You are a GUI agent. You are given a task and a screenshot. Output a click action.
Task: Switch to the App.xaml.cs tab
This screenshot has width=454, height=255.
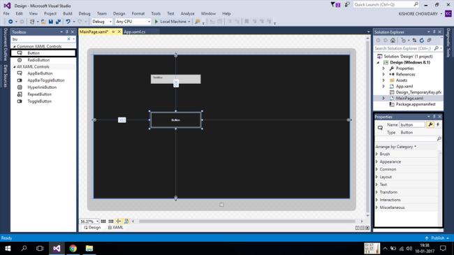[135, 32]
